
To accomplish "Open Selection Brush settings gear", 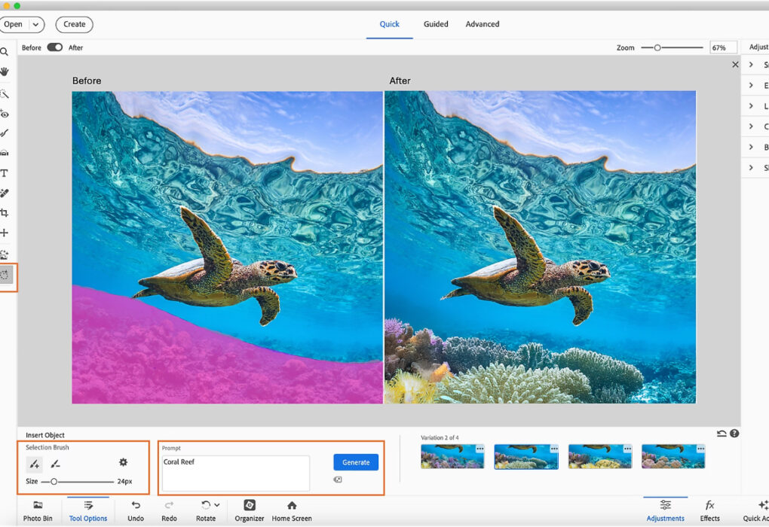I will (x=123, y=462).
